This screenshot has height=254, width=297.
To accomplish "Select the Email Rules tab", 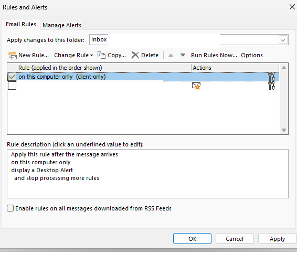I will click(21, 24).
